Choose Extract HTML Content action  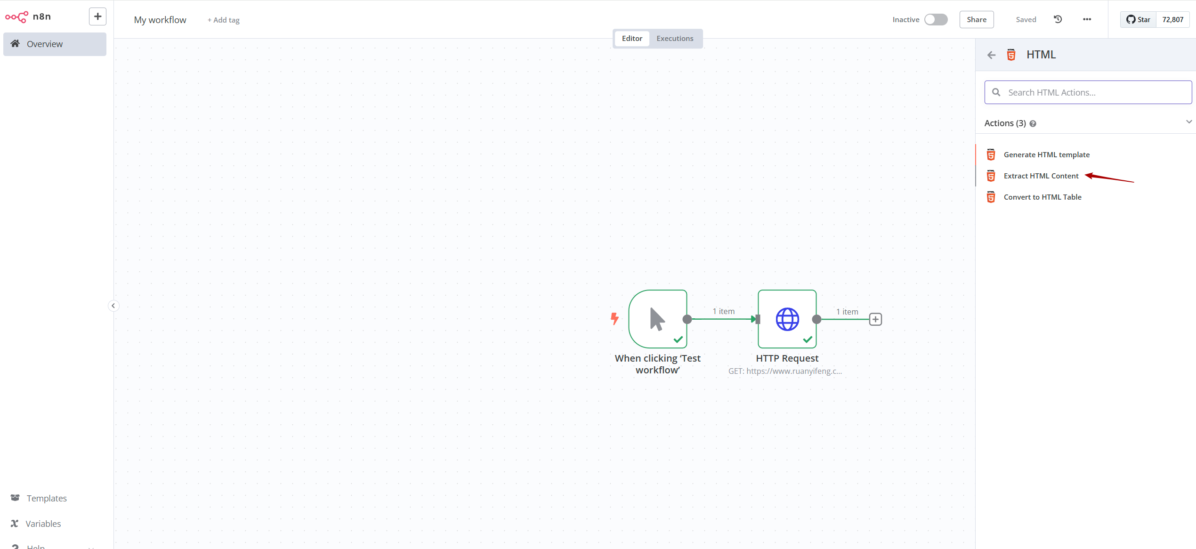(x=1041, y=176)
